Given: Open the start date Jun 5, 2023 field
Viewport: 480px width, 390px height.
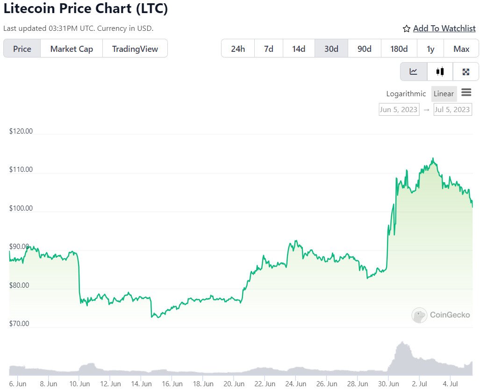Looking at the screenshot, I should coord(399,110).
